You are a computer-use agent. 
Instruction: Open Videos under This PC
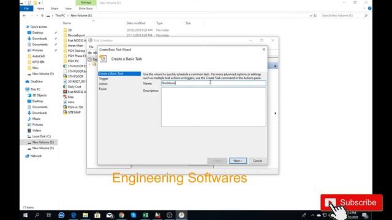pos(37,130)
